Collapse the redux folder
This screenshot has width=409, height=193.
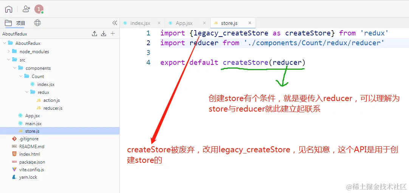[x=27, y=92]
